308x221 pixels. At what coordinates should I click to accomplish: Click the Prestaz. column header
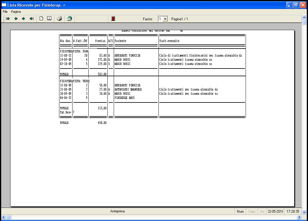[x=101, y=41]
